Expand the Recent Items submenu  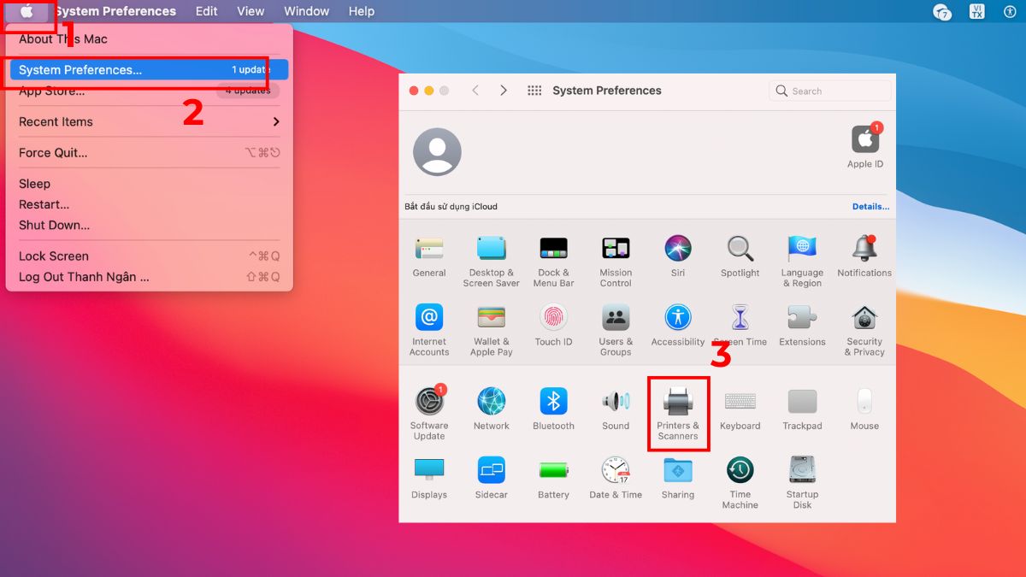click(x=150, y=121)
